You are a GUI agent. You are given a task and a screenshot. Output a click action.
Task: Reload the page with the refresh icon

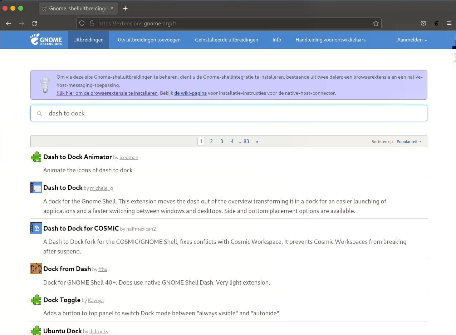(34, 23)
